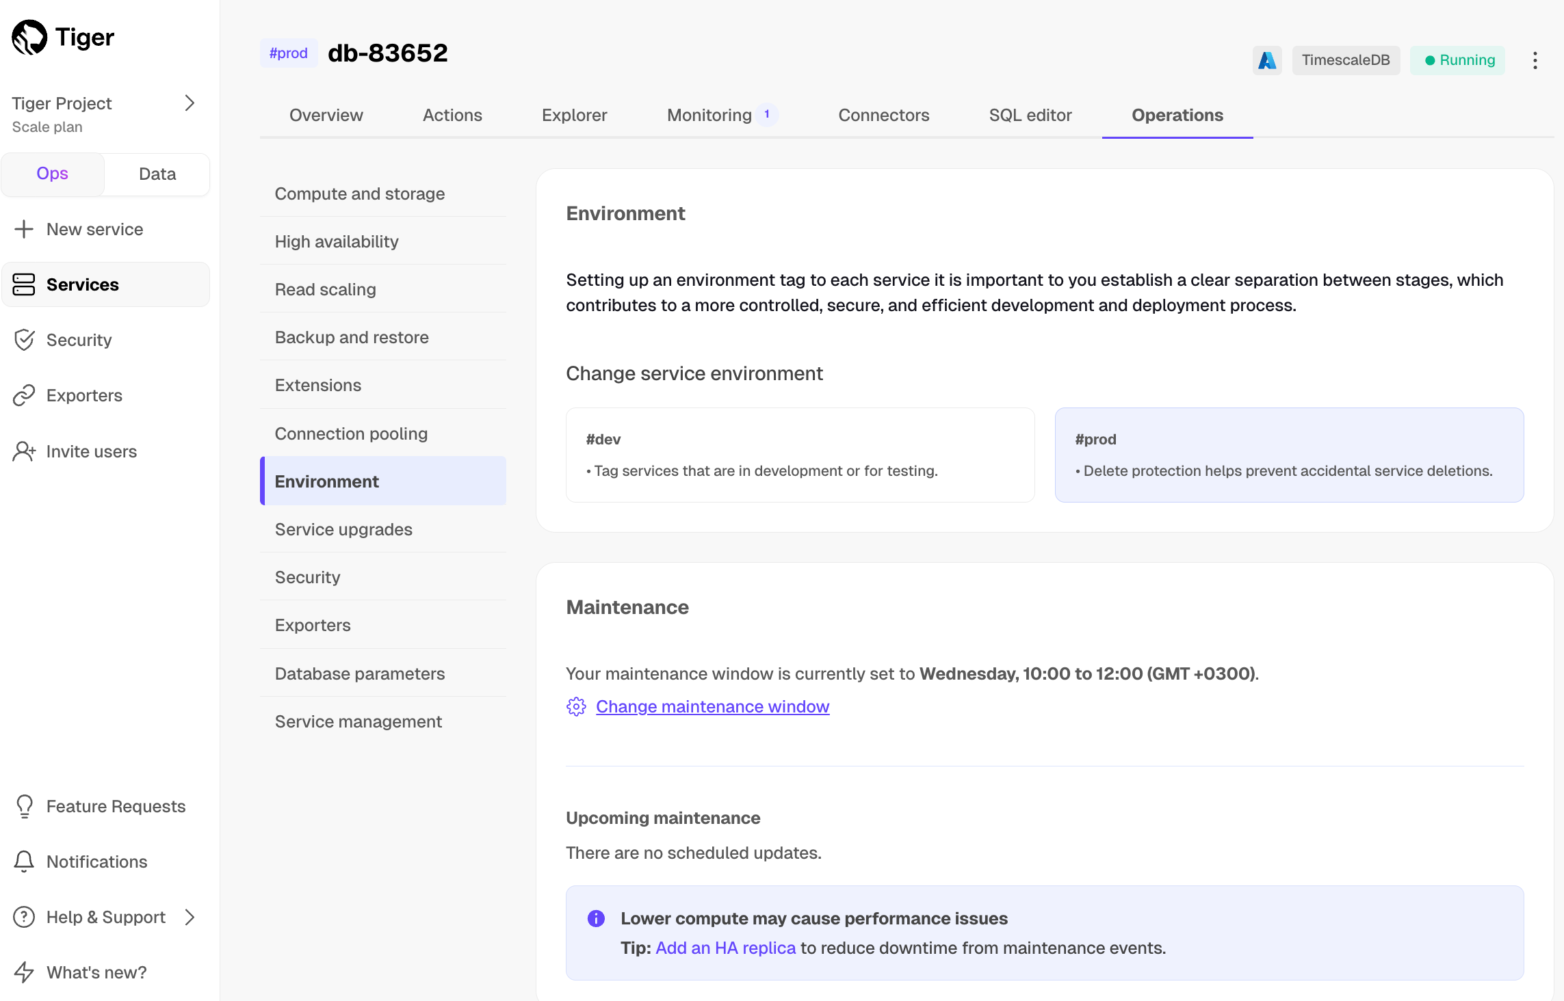Click the #prod tag badge near the service name
The image size is (1564, 1001).
[x=288, y=53]
